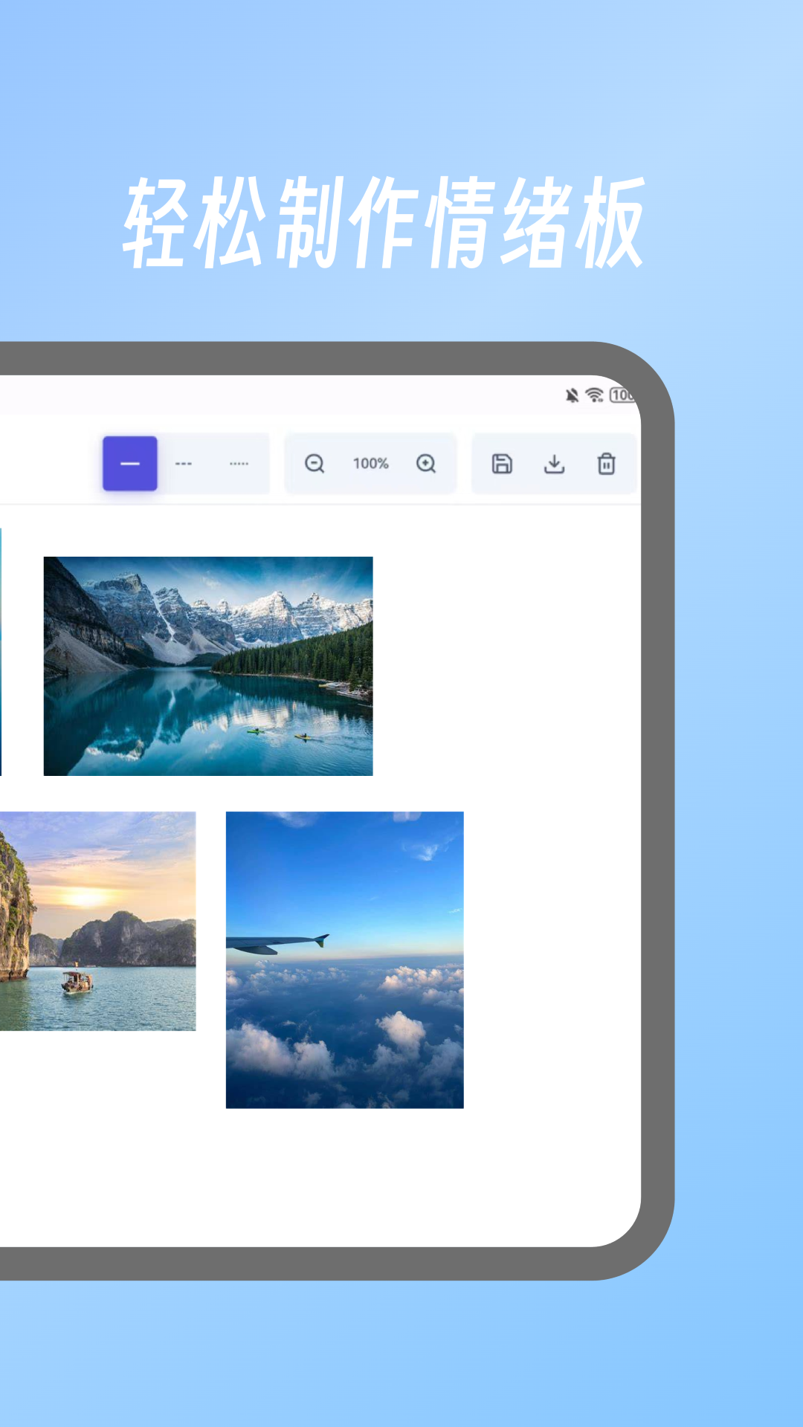Choose the dotted line style
The image size is (803, 1427).
click(239, 464)
